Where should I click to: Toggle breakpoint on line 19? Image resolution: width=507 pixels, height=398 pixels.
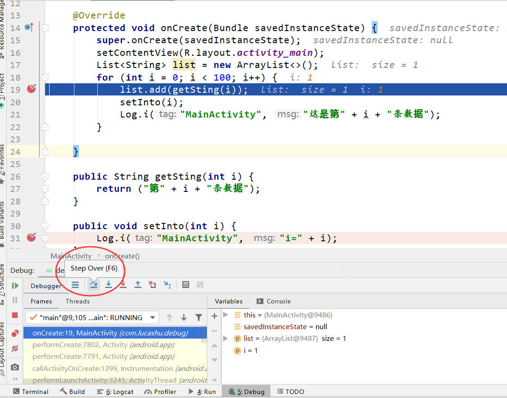click(x=32, y=89)
